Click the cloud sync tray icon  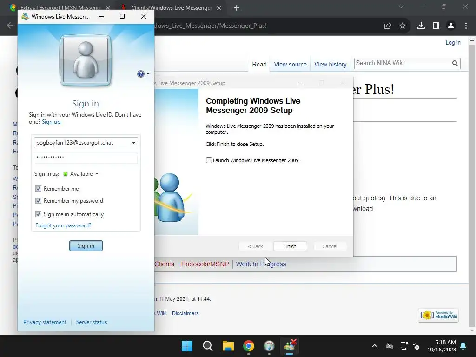coord(390,346)
